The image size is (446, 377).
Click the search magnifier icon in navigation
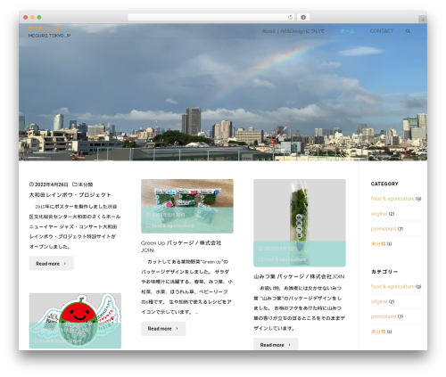[x=408, y=31]
